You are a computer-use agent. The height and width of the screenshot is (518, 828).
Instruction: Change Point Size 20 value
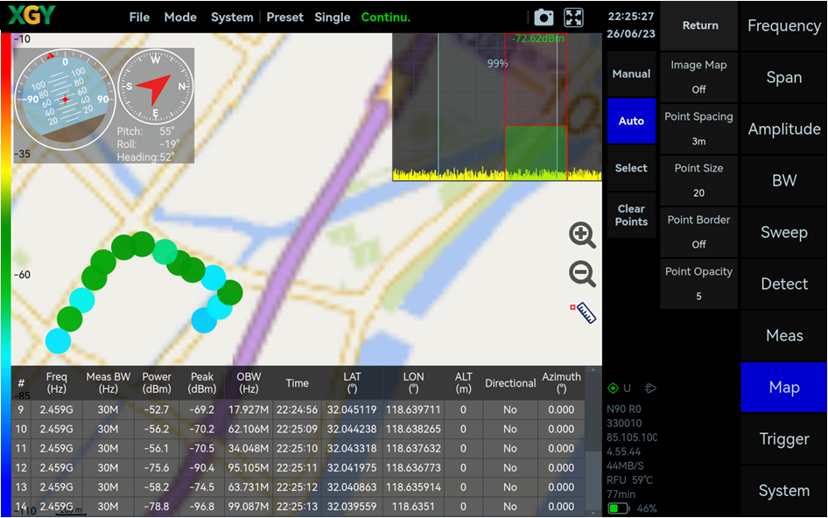click(698, 180)
